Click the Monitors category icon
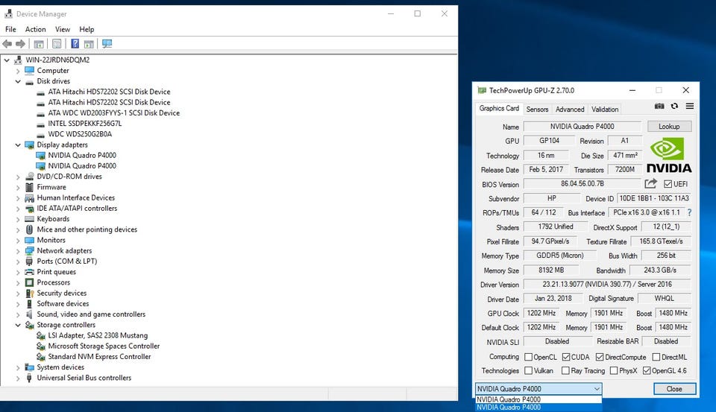 tap(30, 240)
